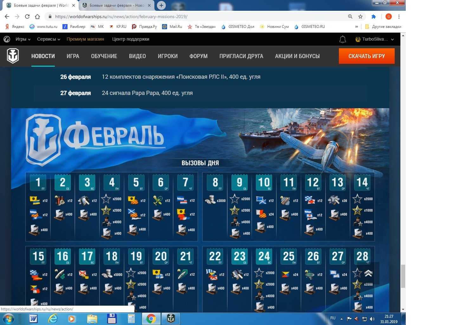
Task: Expand the TurboSliva account menu
Action: [x=375, y=39]
